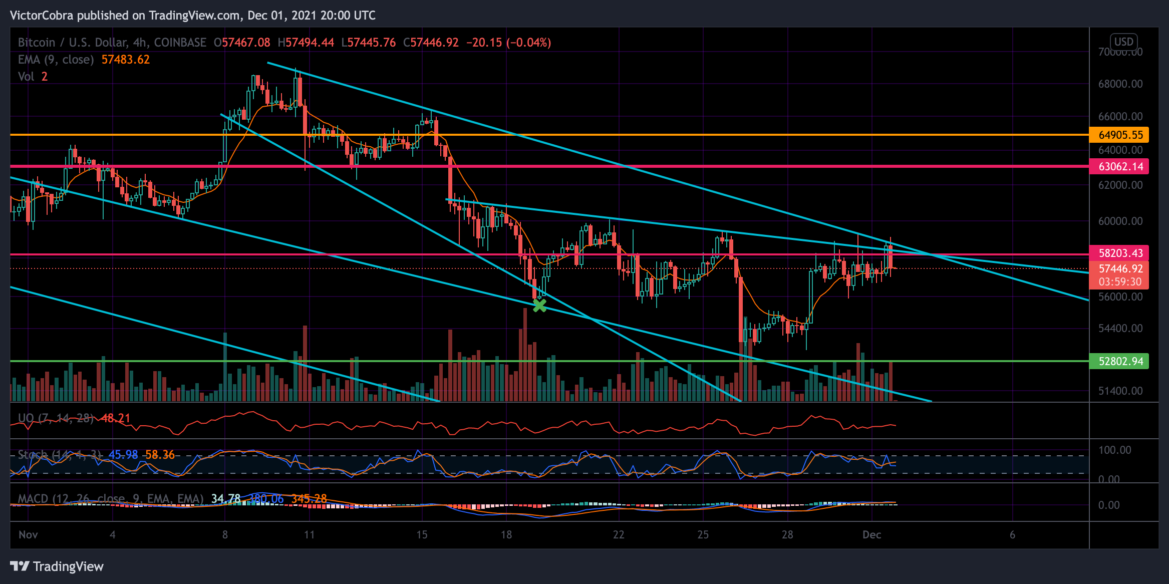The width and height of the screenshot is (1169, 584).
Task: Click the high price H57494.44 value
Action: click(x=306, y=43)
